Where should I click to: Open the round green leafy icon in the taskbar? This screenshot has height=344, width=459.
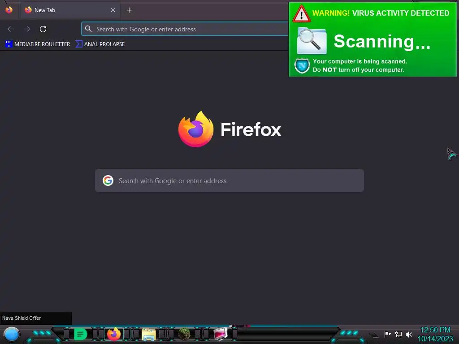tap(184, 334)
